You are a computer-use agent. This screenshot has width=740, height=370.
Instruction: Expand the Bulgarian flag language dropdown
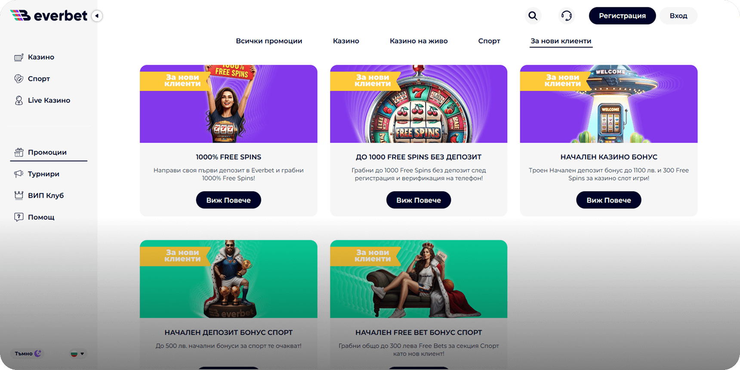(77, 354)
